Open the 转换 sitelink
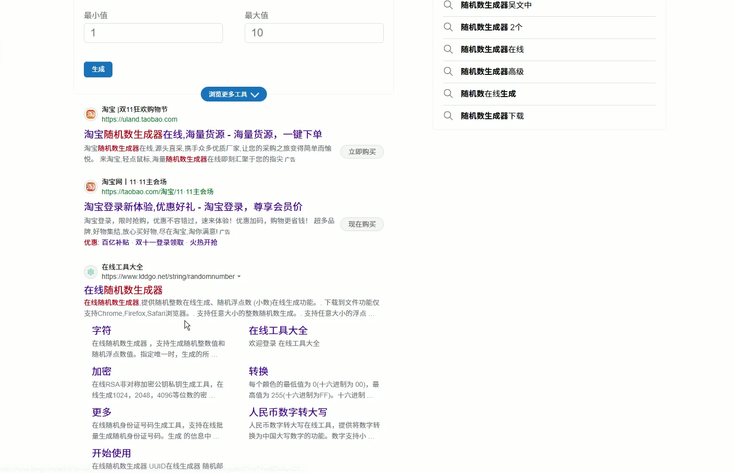734x473 pixels. [x=258, y=372]
